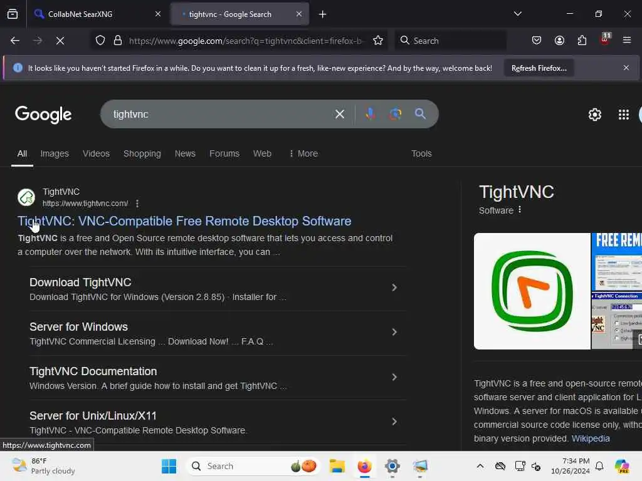
Task: Click Firefox icon in taskbar
Action: click(364, 466)
